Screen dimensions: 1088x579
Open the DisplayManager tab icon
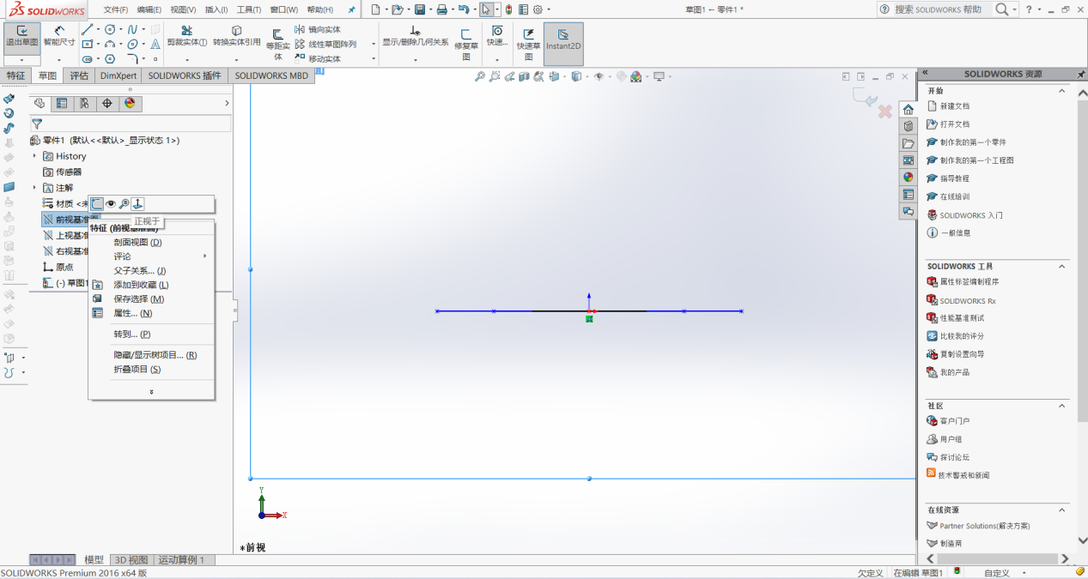130,103
